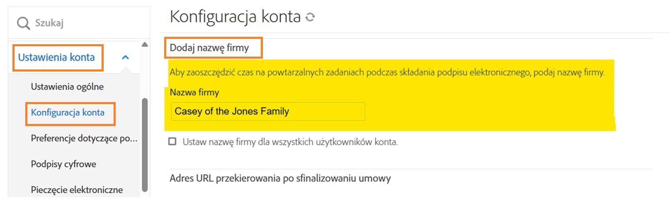The height and width of the screenshot is (212, 670).
Task: Click the Nazwa firmy field label
Action: (x=194, y=93)
